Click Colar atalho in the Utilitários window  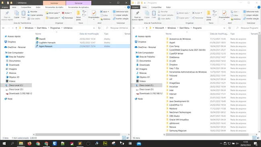(34, 18)
